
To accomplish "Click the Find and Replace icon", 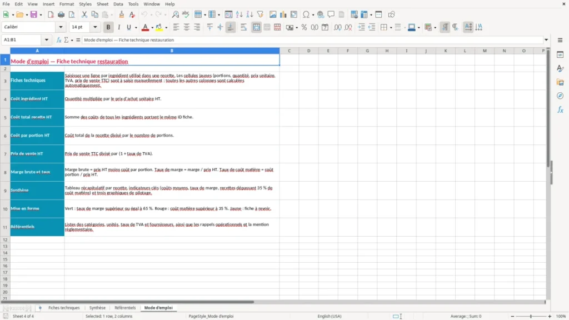I will 175,14.
